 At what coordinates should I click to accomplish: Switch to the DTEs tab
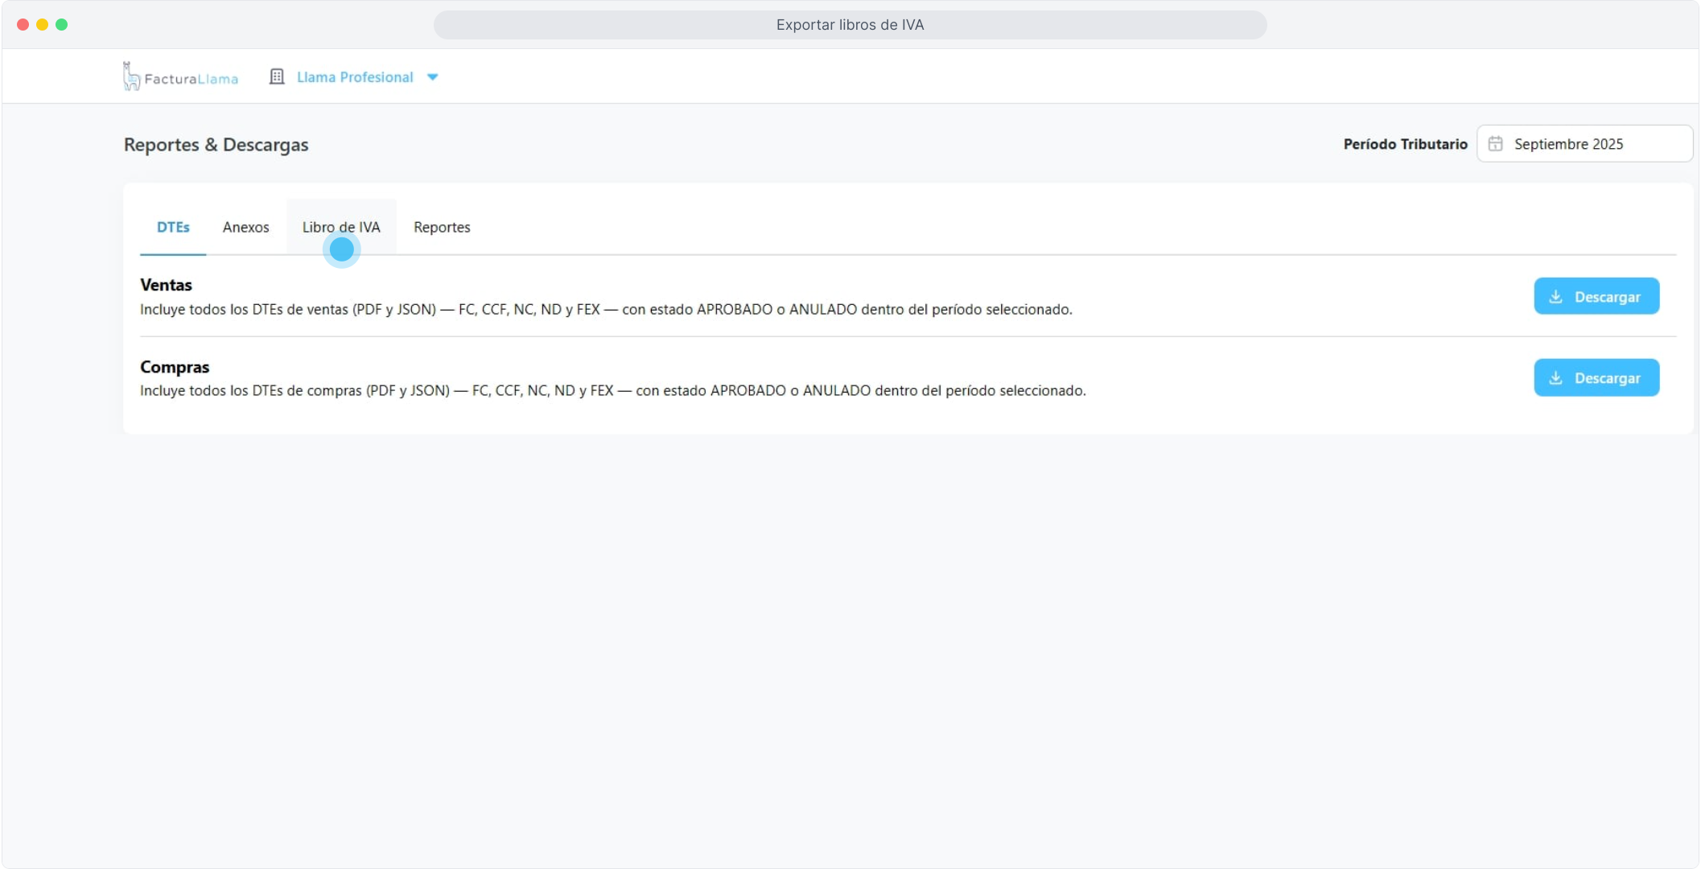tap(173, 227)
